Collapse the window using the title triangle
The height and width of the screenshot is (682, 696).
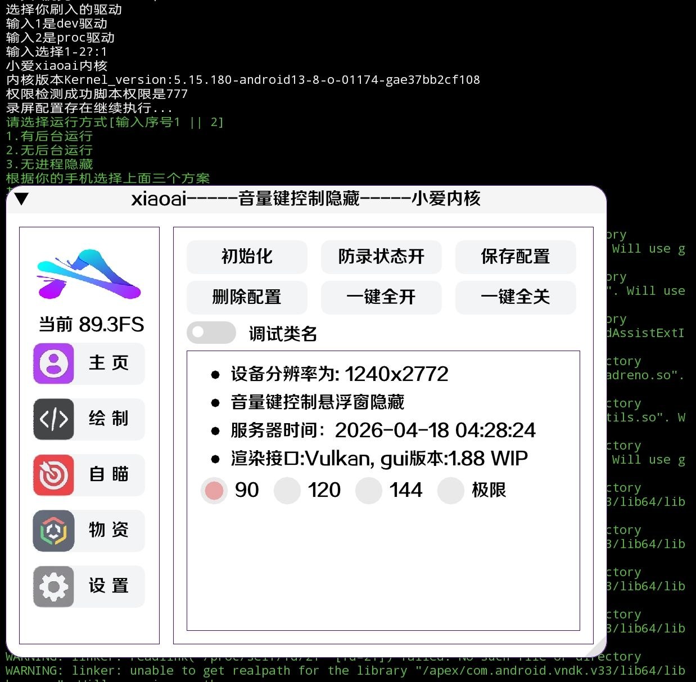click(x=22, y=199)
